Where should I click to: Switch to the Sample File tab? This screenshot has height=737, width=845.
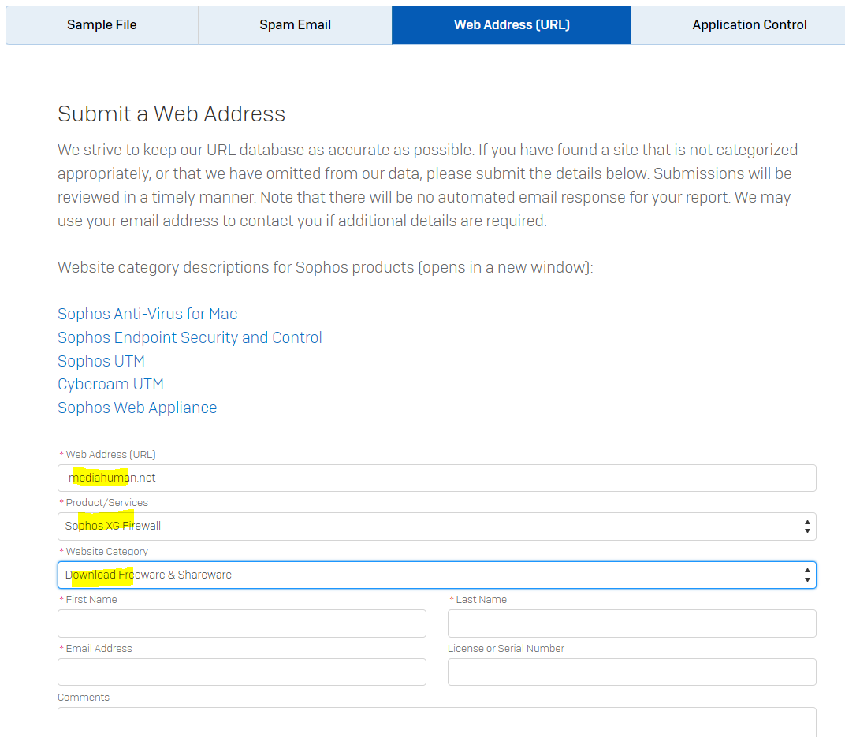[x=102, y=24]
